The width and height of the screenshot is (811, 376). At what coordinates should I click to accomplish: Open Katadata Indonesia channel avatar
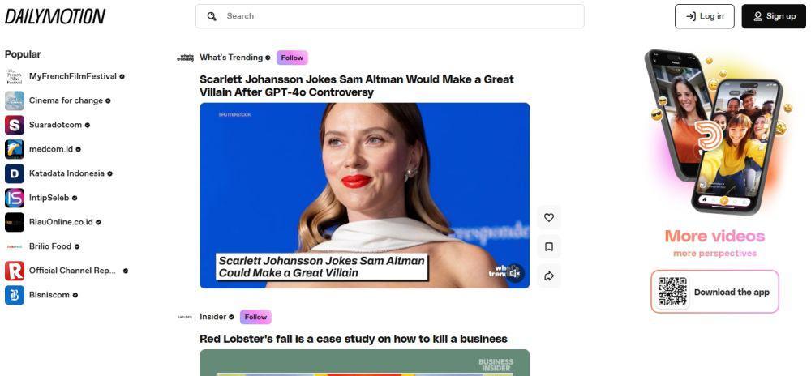pyautogui.click(x=15, y=173)
